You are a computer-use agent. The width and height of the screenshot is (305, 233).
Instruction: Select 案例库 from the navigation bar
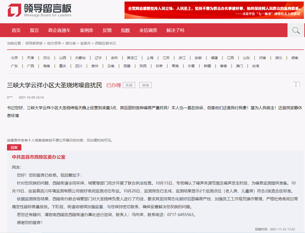(x=87, y=30)
